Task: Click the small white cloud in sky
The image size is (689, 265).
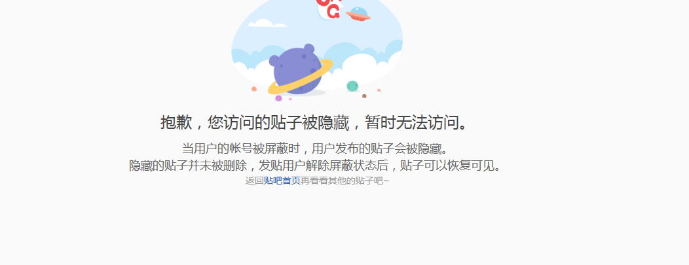Action: [267, 24]
